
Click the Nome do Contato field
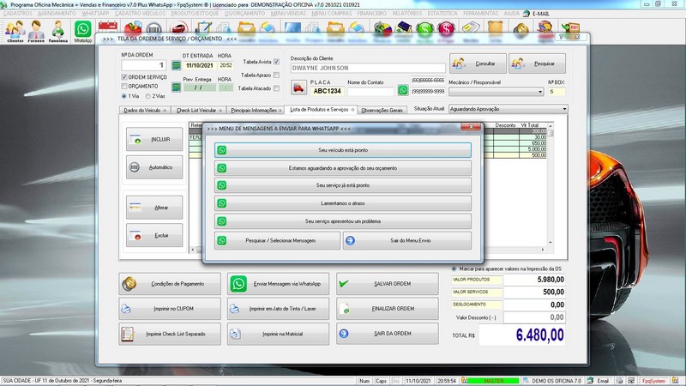coord(370,91)
